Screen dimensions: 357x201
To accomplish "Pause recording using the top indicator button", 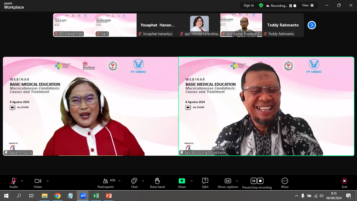I will pyautogui.click(x=291, y=6).
